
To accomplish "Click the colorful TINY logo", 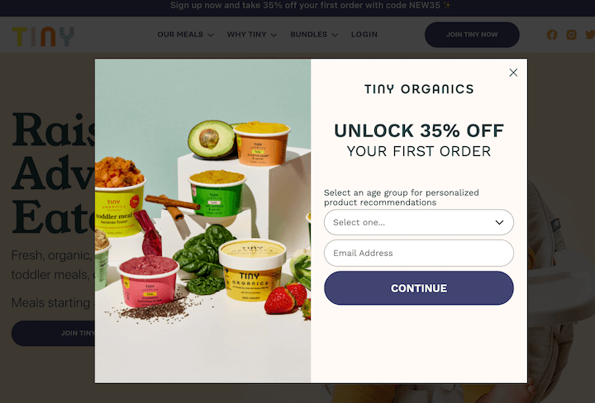I will tap(43, 36).
